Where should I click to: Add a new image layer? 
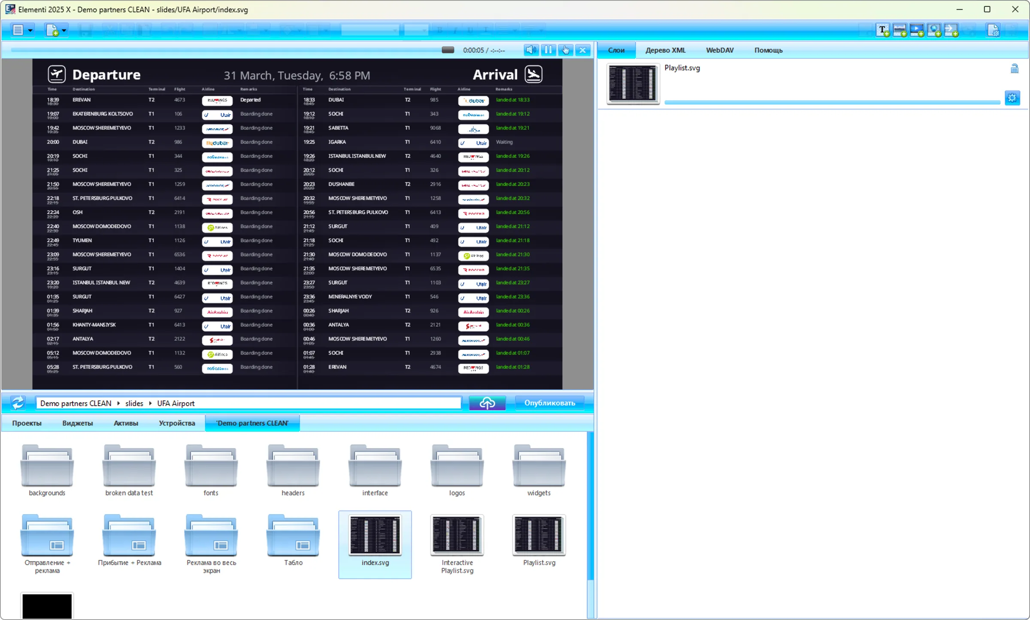(x=900, y=30)
